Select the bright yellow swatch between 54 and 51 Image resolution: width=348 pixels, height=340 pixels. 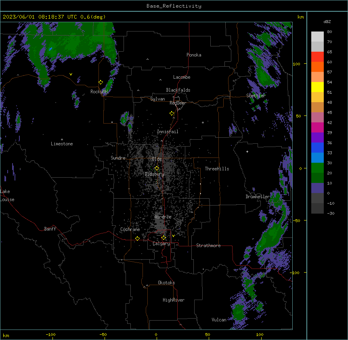[x=317, y=87]
